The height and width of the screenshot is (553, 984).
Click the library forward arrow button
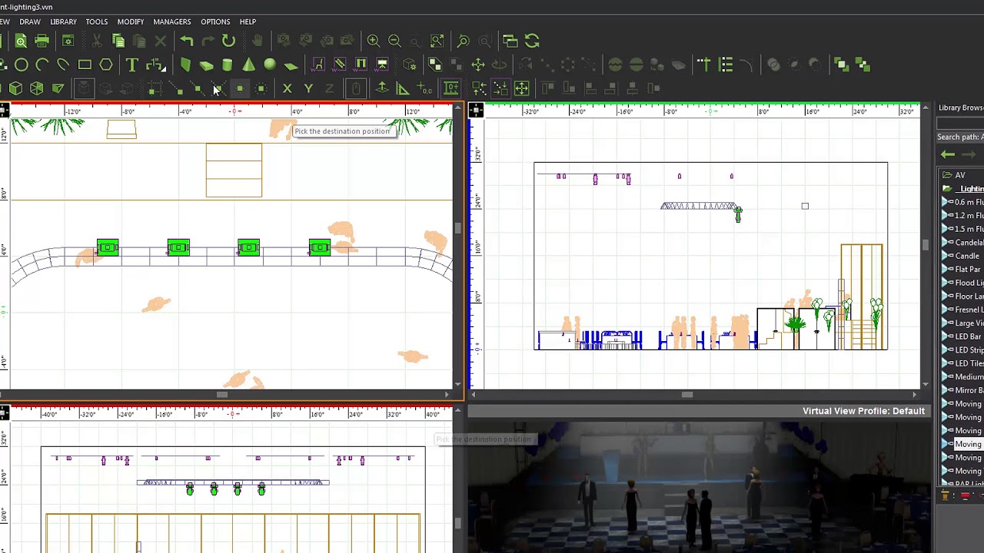(x=969, y=154)
